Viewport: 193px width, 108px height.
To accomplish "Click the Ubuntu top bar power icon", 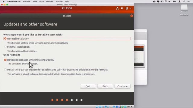I will 127,8.
